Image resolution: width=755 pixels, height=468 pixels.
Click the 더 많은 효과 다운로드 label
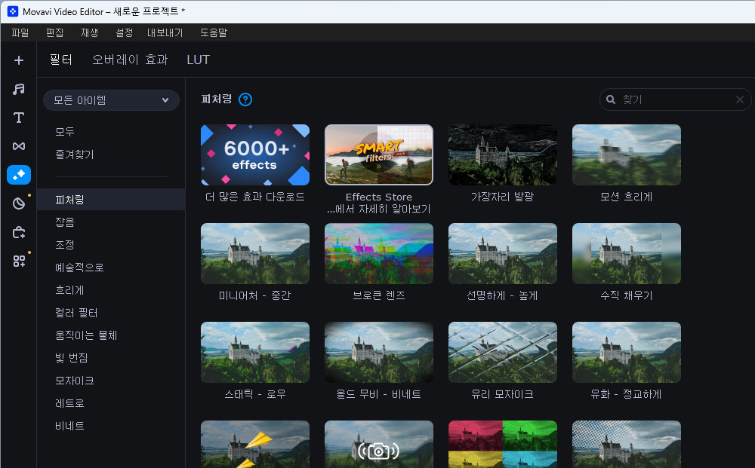(255, 197)
